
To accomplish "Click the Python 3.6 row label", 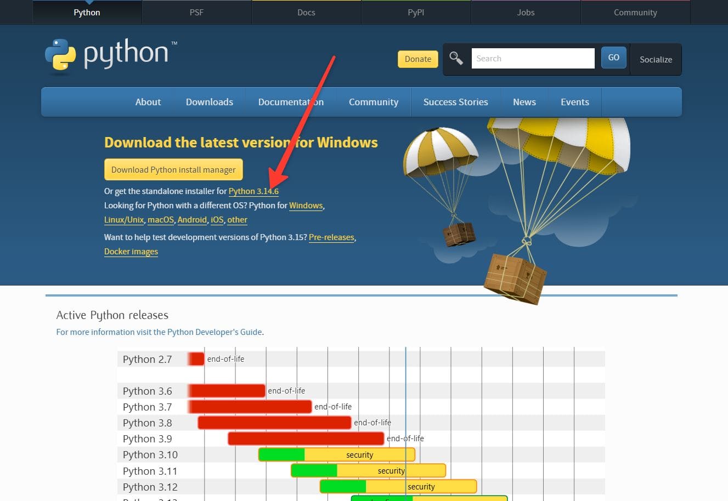I will point(147,391).
